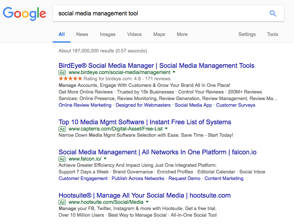Open the Settings menu
Viewport: 294px width, 224px height.
click(x=247, y=34)
